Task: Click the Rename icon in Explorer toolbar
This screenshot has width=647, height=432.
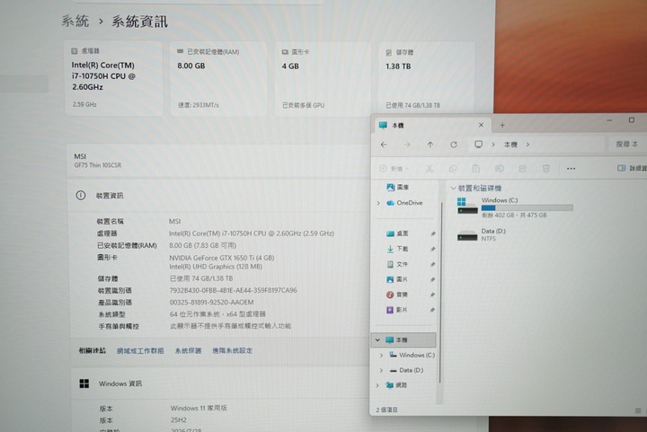Action: 500,169
